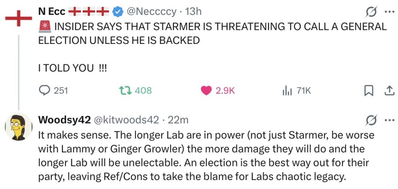The image size is (398, 189).
Task: Repost the N Ecc tweet
Action: 125,91
